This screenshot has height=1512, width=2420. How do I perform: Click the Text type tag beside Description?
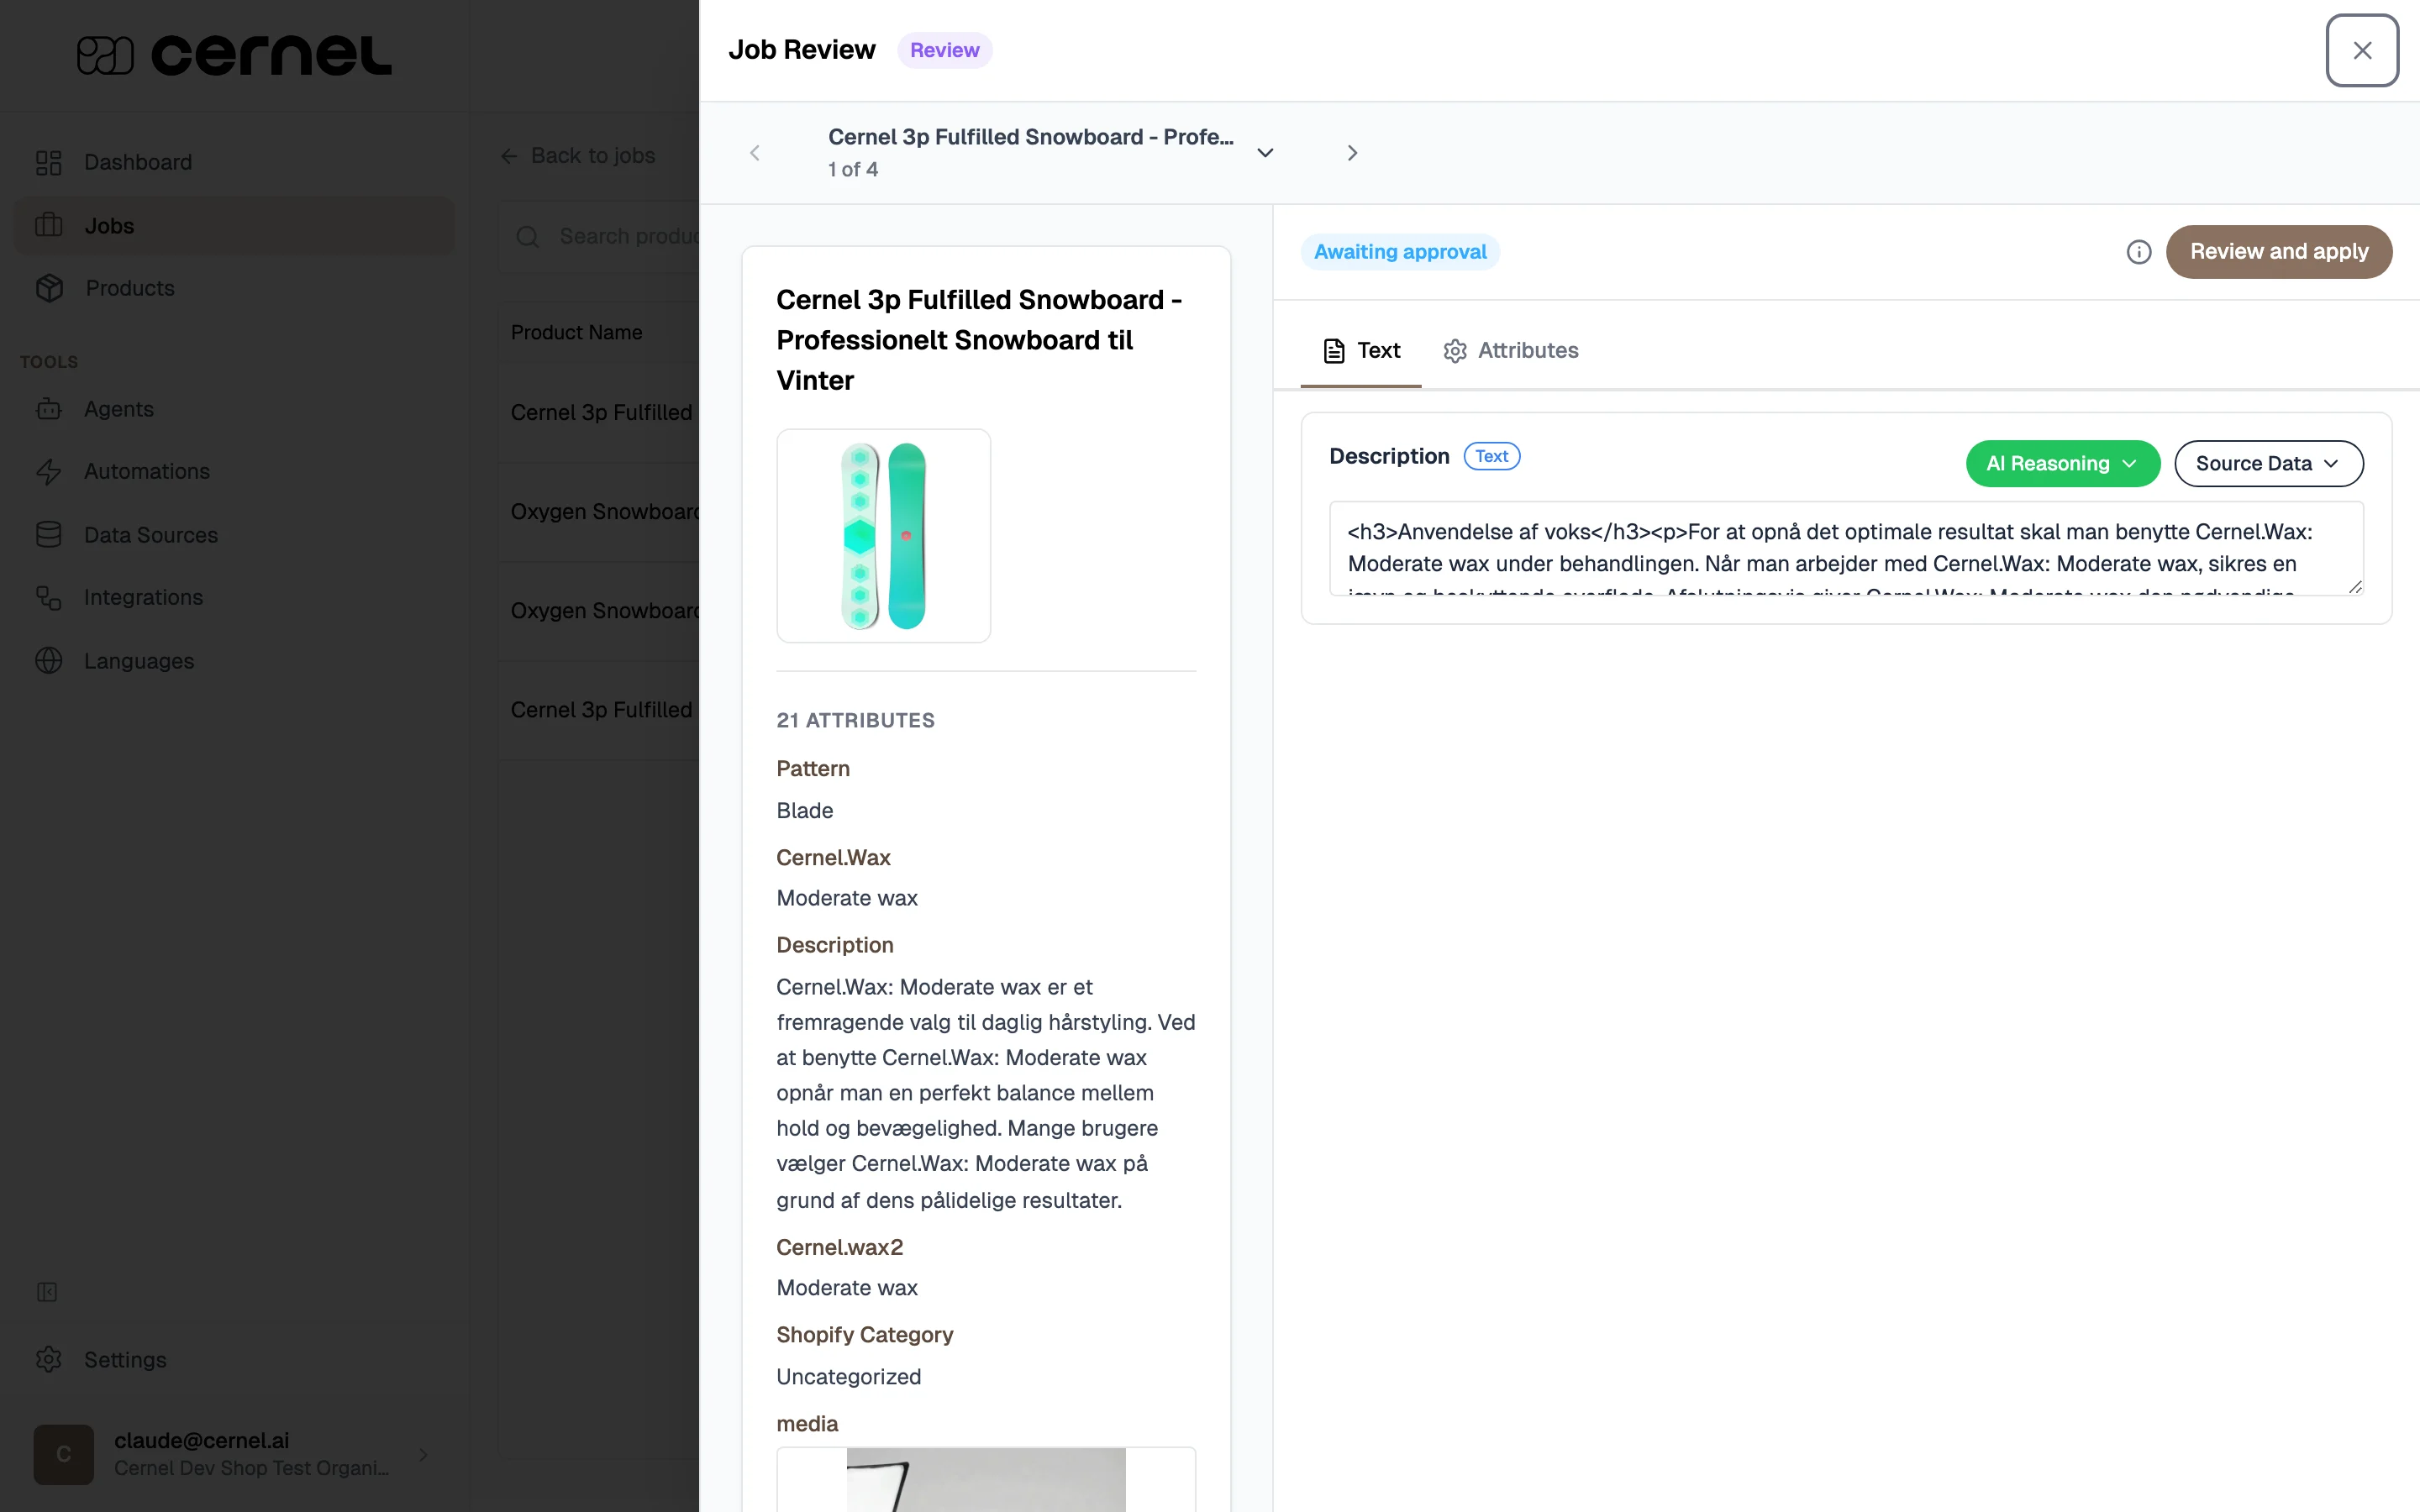click(x=1491, y=456)
